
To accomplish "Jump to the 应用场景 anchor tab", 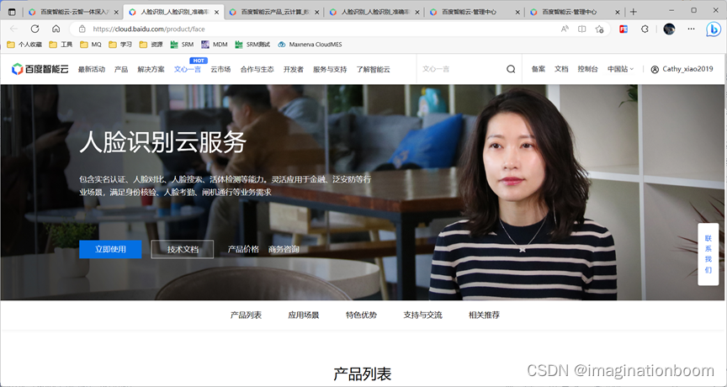I will pos(303,315).
